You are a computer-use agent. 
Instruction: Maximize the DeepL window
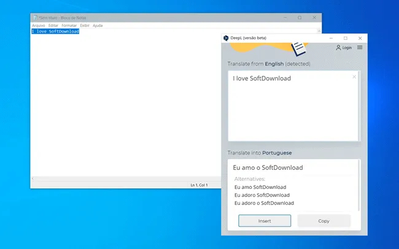346,38
